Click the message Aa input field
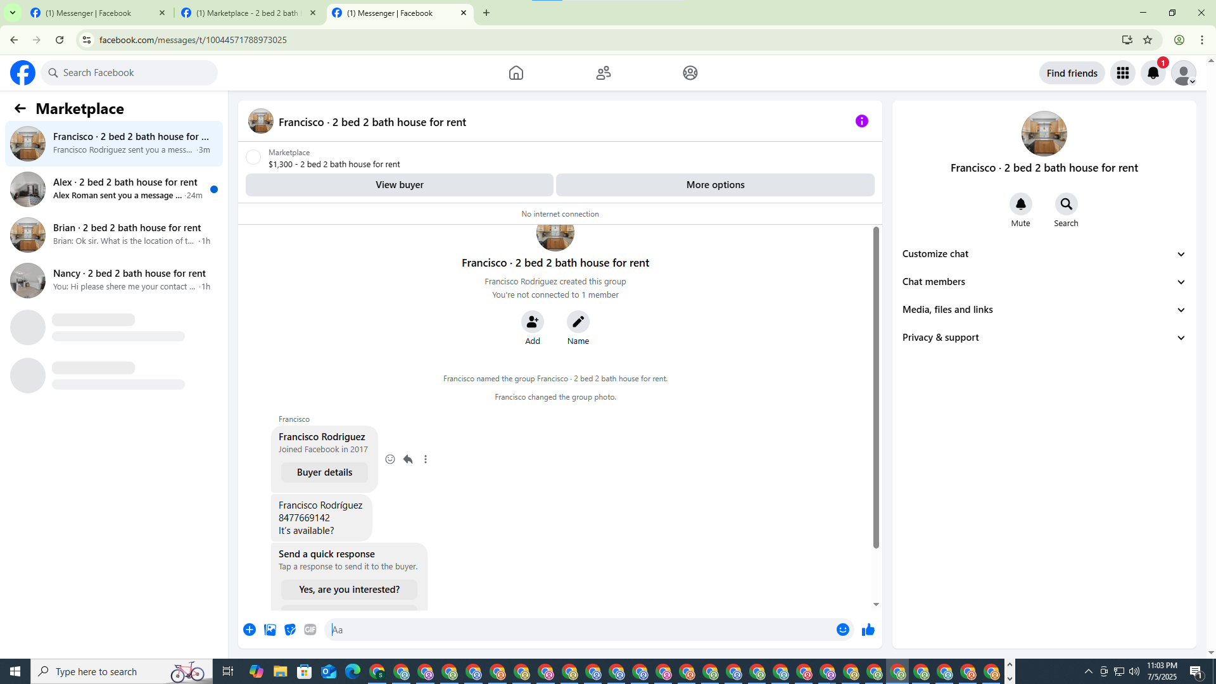This screenshot has height=684, width=1216. (x=579, y=630)
